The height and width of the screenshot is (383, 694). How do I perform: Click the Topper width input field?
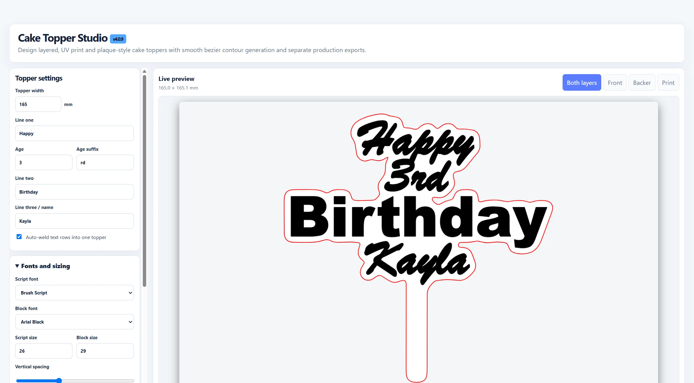pos(38,104)
